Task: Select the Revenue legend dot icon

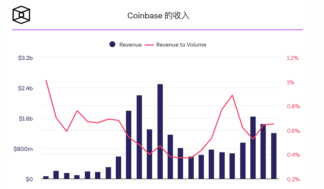Action: [x=112, y=44]
